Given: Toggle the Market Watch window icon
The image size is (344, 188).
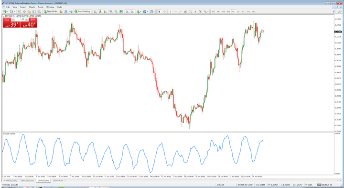Looking at the screenshot, I should tap(19, 11).
